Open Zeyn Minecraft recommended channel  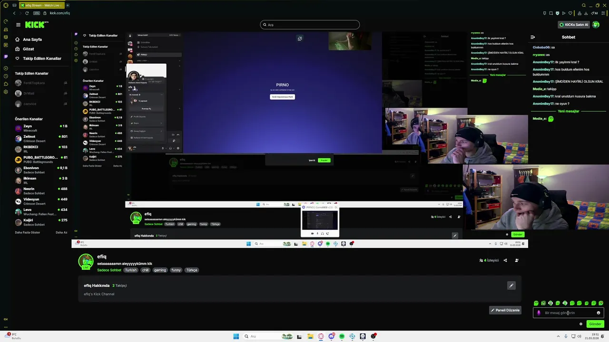click(x=40, y=128)
